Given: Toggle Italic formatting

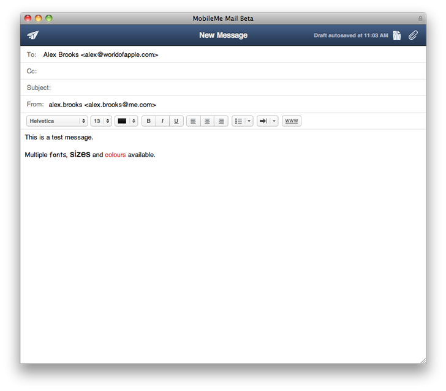Looking at the screenshot, I should click(x=162, y=121).
